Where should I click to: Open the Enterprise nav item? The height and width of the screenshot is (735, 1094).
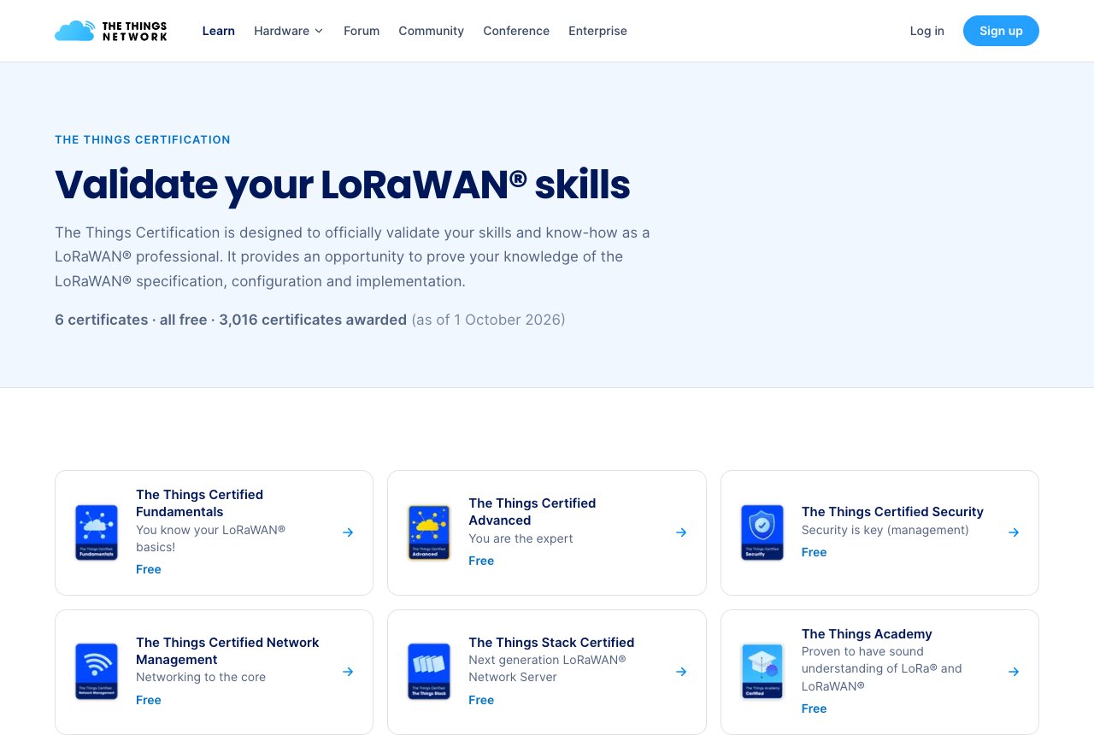point(597,31)
